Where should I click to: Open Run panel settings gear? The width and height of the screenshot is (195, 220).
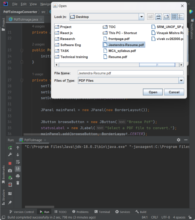click(x=178, y=140)
